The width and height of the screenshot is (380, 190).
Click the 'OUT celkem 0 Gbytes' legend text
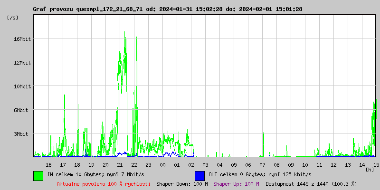pos(260,175)
